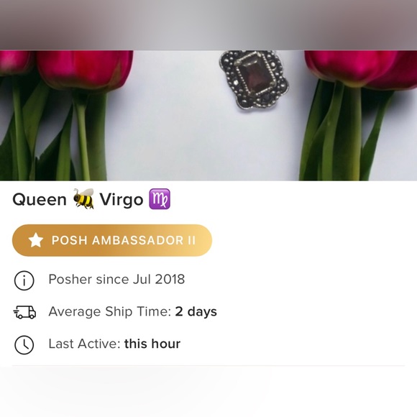Tap the 2 days ship time value

[x=196, y=311]
